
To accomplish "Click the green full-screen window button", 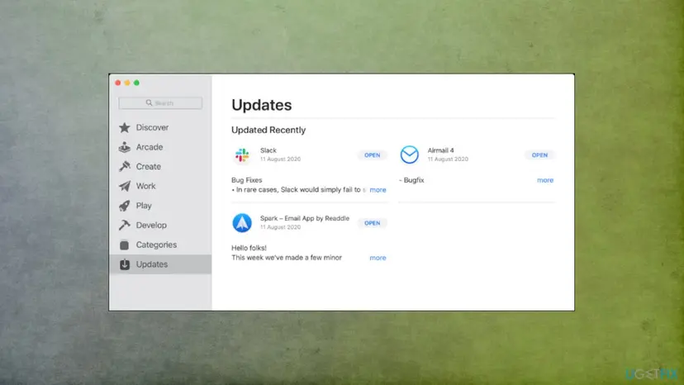I will click(x=136, y=83).
